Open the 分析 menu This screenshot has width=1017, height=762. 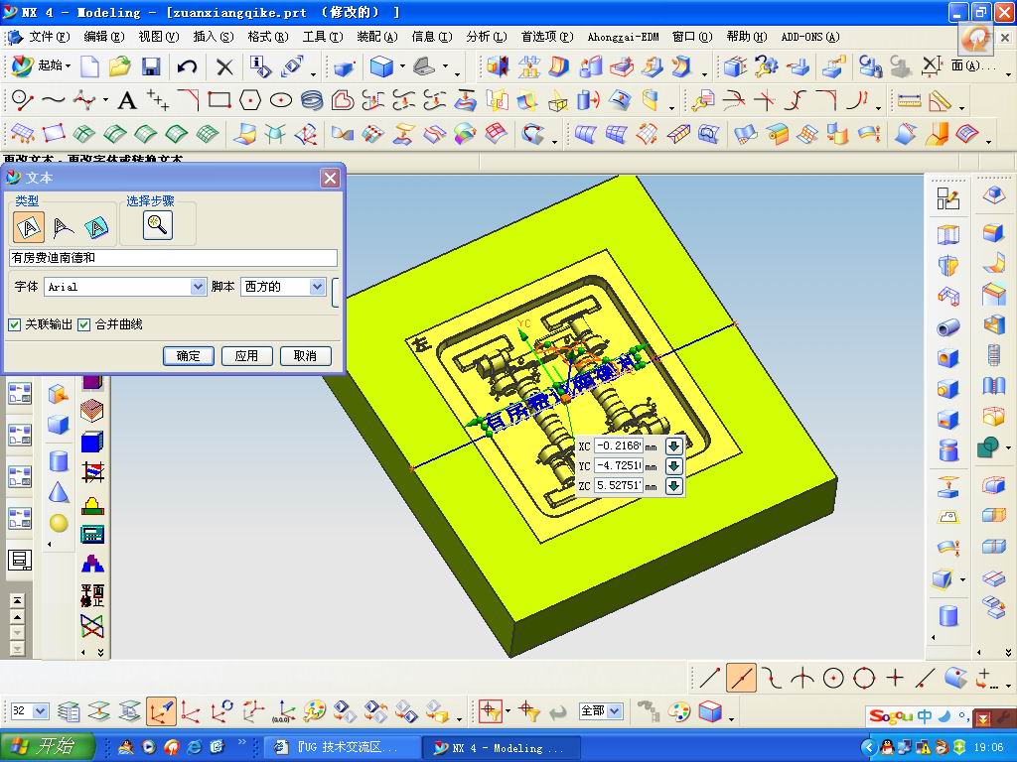tap(487, 37)
